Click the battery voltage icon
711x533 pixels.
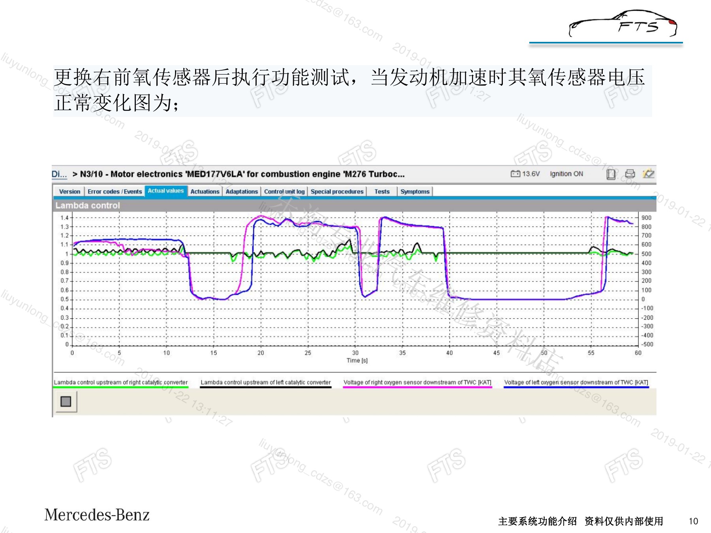click(x=515, y=174)
